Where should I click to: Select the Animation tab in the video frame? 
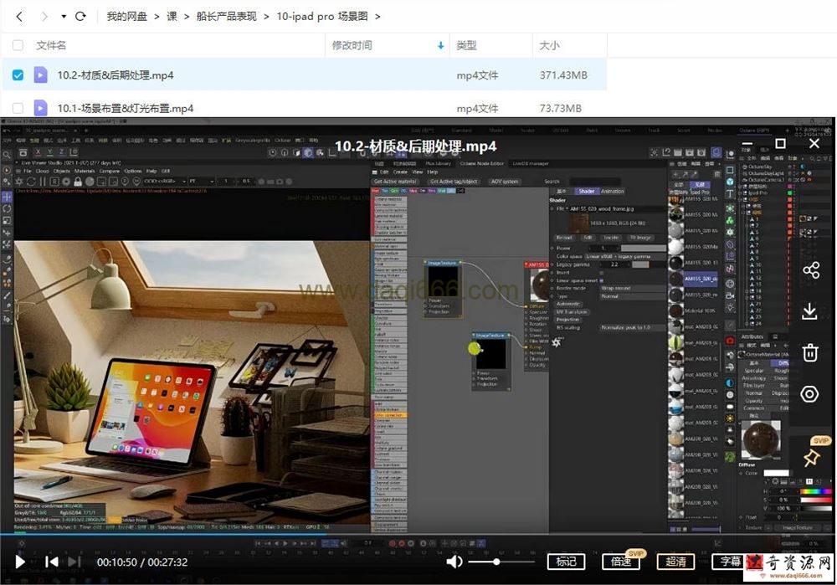point(613,191)
